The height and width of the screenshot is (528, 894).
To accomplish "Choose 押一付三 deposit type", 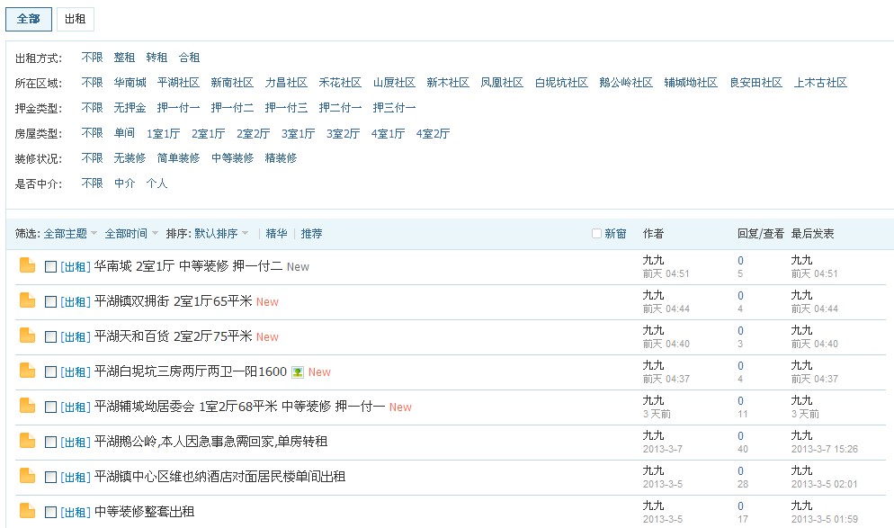I will [286, 108].
